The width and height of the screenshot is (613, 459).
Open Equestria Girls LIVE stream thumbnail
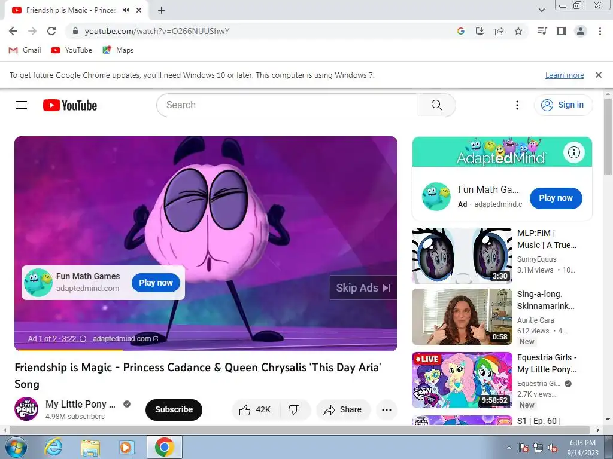[x=462, y=380]
